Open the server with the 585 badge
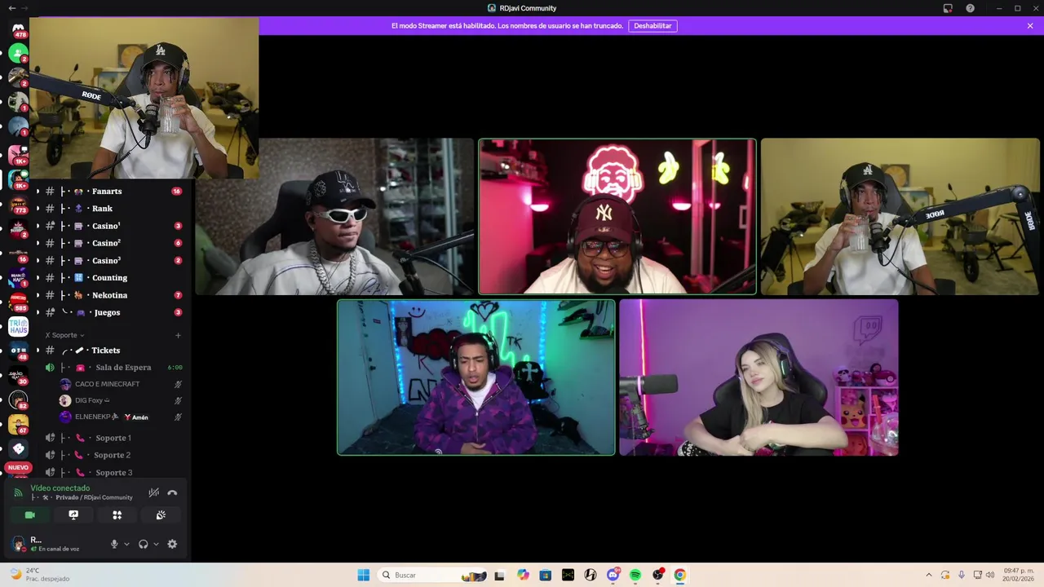The height and width of the screenshot is (587, 1044). tap(18, 302)
